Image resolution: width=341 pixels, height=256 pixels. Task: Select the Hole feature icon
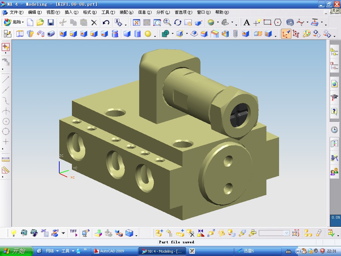pyautogui.click(x=63, y=34)
